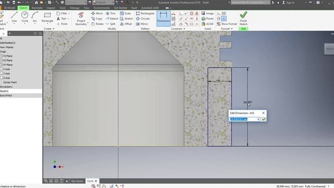The image size is (334, 188).
Task: Click the Point tool
Action: click(62, 24)
